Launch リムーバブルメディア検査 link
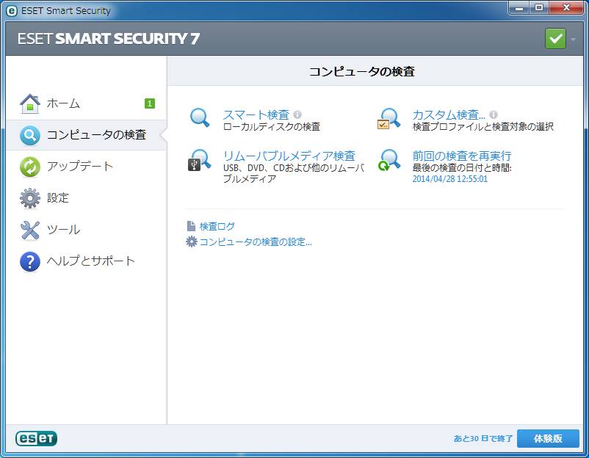 289,156
